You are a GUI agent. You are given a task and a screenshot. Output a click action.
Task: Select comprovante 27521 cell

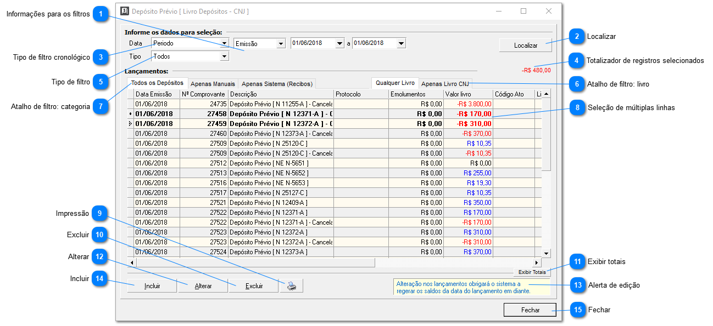pos(204,202)
